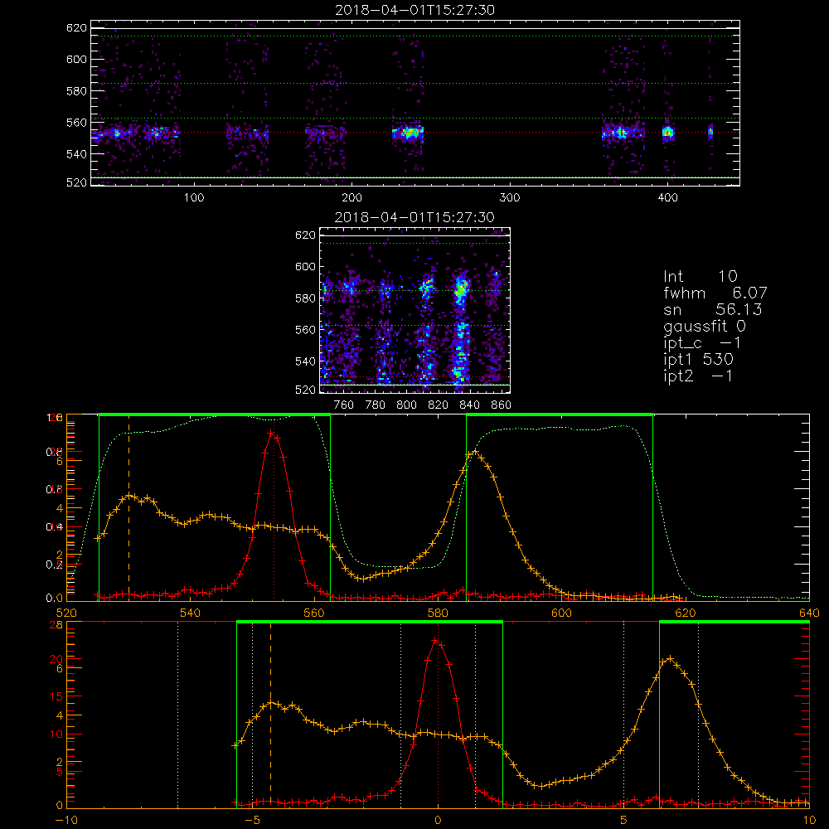Click the top spectrogram title 2018-04-01T15:27:30

[415, 10]
